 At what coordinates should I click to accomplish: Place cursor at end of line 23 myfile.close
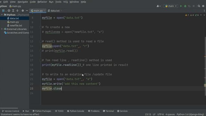61,89
